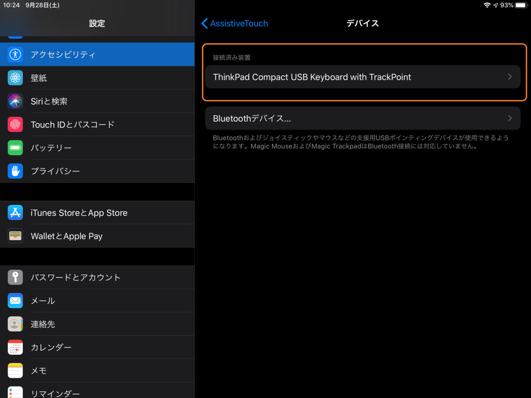This screenshot has width=531, height=398.
Task: Open メモ settings
Action: pos(97,371)
